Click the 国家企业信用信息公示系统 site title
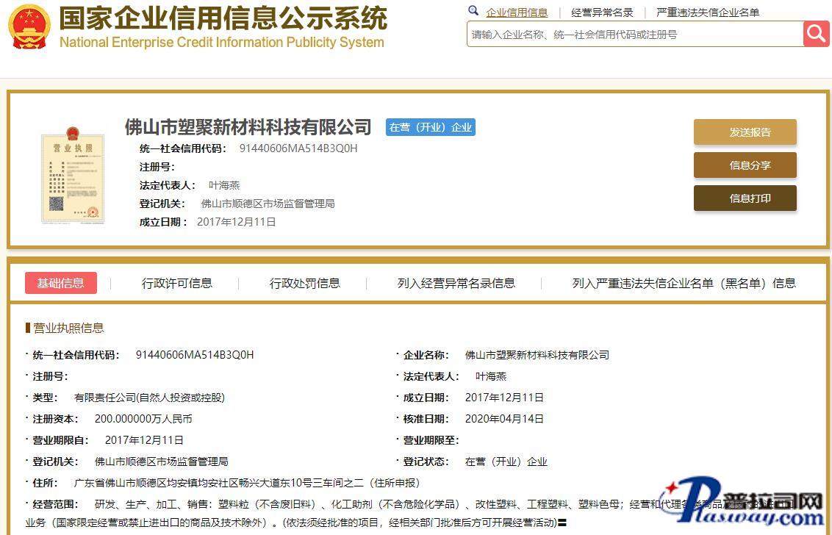832x535 pixels. 223,18
